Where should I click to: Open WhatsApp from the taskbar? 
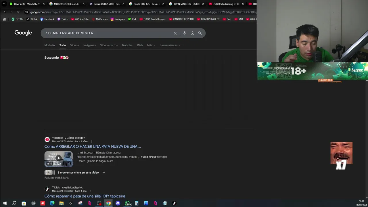pos(127,203)
